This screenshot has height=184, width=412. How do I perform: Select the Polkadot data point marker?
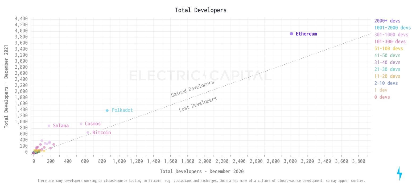(x=107, y=110)
